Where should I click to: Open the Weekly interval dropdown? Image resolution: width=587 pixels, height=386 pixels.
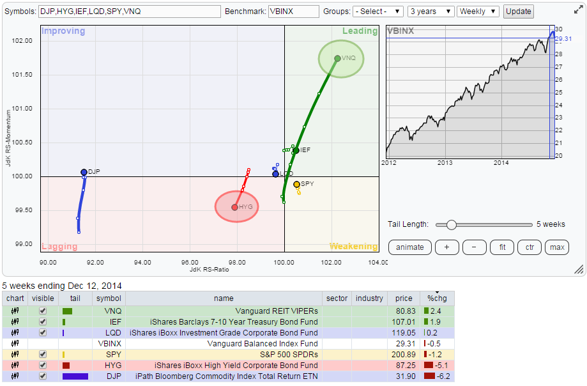coord(478,12)
